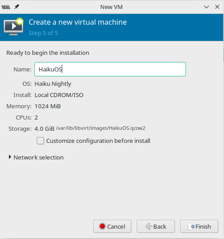This screenshot has width=224, height=239.
Task: Click the 'Step 5 of 5' subtitle
Action: [x=43, y=33]
